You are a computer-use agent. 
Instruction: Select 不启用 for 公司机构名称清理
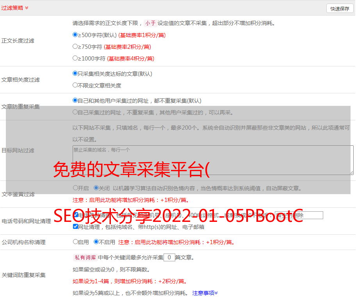coord(96,242)
